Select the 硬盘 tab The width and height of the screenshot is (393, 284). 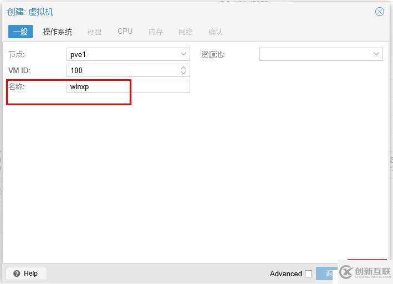point(94,32)
